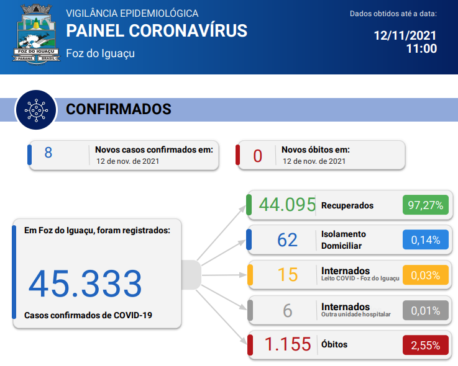The image size is (458, 366).
Task: Click the coronavirus icon beside CONFIRMADOS
Action: click(36, 110)
